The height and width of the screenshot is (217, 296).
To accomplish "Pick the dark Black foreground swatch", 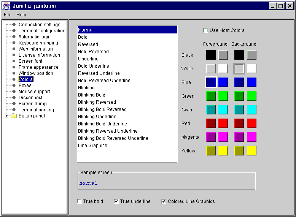I will click(x=211, y=55).
